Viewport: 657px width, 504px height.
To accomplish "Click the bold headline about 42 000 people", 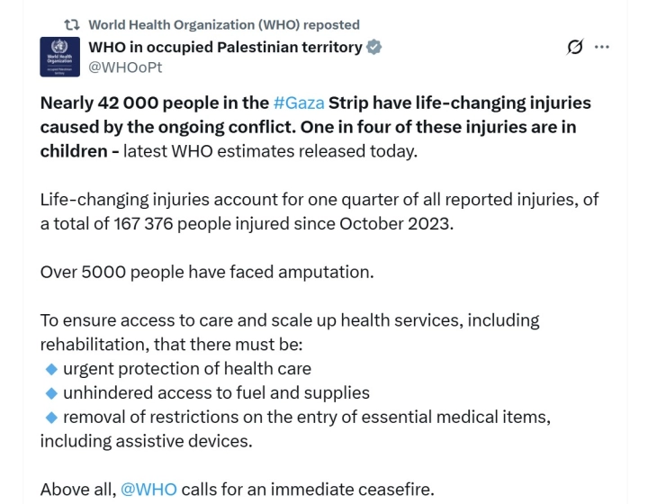I will [x=315, y=127].
